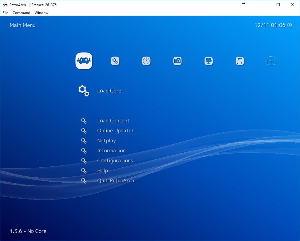Open the Command menu
This screenshot has height=241, width=300.
click(x=21, y=13)
